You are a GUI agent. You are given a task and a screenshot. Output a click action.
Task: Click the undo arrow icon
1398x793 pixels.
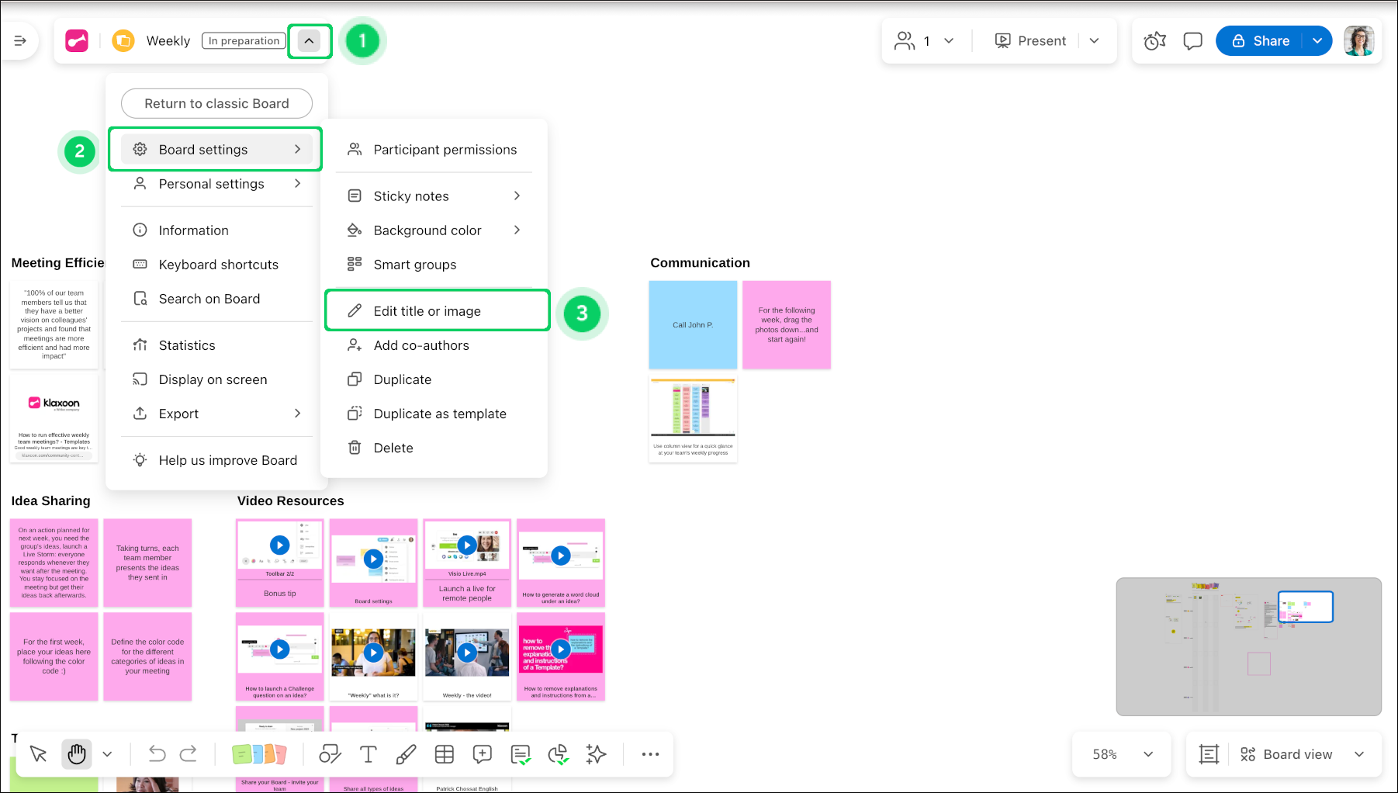coord(157,754)
